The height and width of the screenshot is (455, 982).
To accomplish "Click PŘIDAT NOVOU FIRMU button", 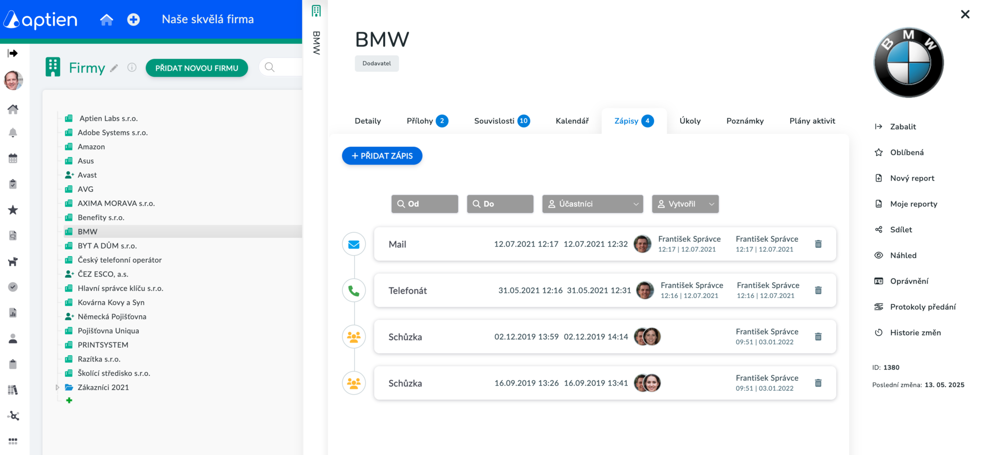I will [197, 68].
